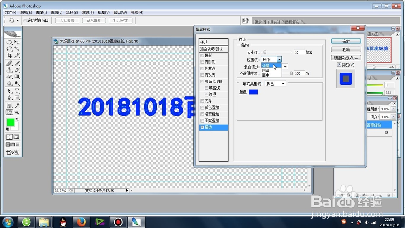Click the 适合屏幕 button
Image resolution: width=405 pixels, height=228 pixels.
point(94,20)
